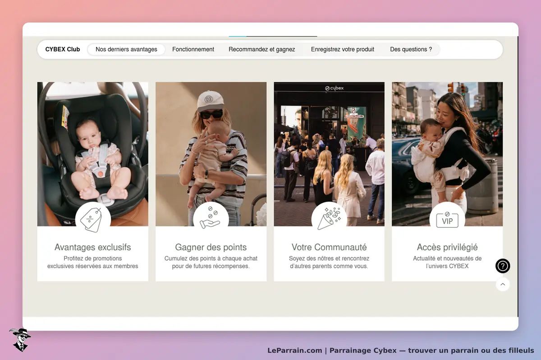Click the Accès privilégié heading

(447, 247)
